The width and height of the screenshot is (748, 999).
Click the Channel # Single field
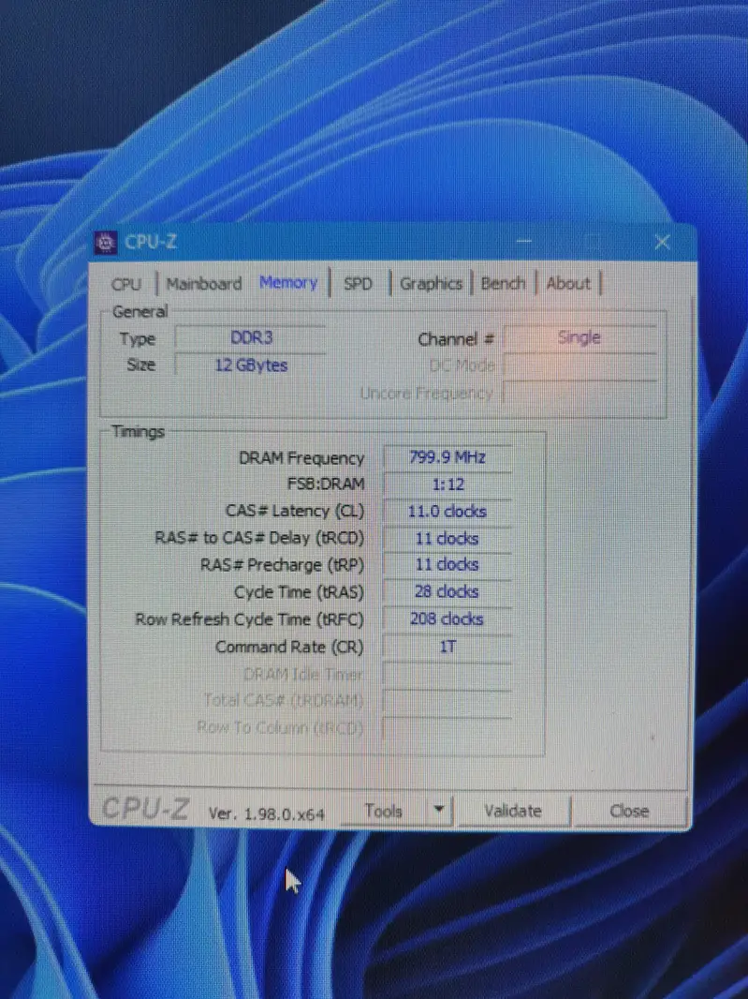[579, 338]
